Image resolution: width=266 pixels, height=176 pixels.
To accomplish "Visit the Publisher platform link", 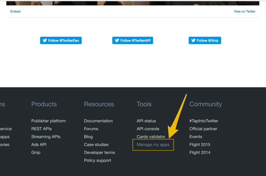I will pos(49,121).
